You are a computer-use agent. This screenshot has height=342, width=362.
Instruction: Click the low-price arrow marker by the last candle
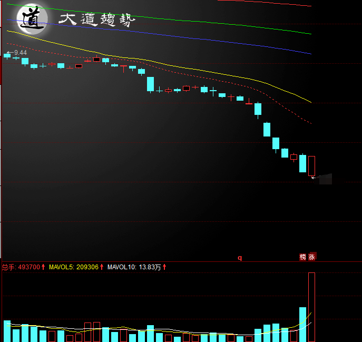[313, 178]
